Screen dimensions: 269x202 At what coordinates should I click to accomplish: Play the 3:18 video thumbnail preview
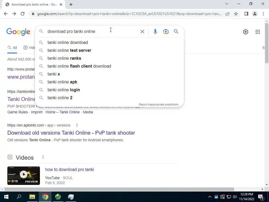24,175
